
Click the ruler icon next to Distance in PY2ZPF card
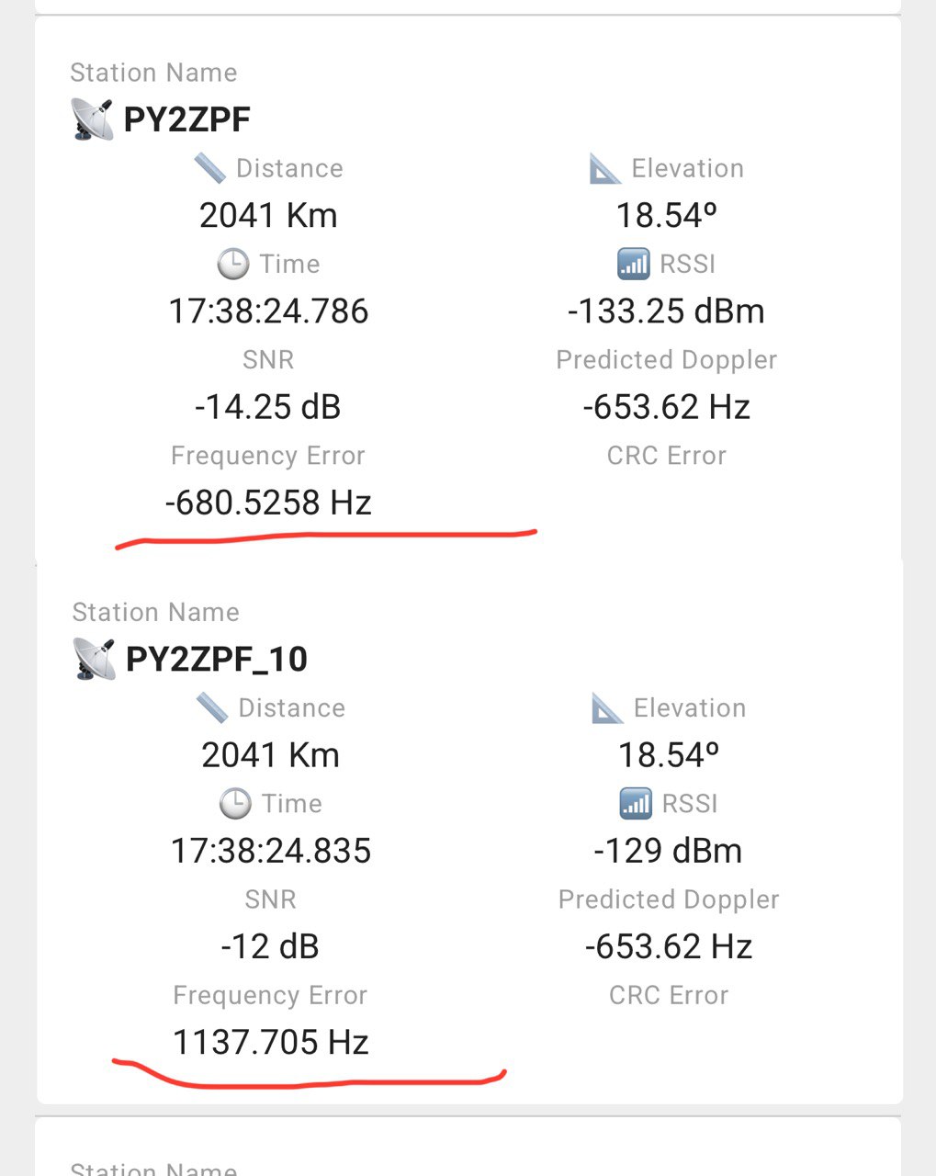pyautogui.click(x=210, y=168)
